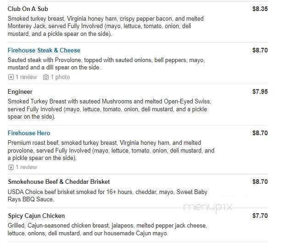Click Smokehouse Beef & Cheddar Brisket title
The width and height of the screenshot is (290, 245).
click(x=59, y=182)
